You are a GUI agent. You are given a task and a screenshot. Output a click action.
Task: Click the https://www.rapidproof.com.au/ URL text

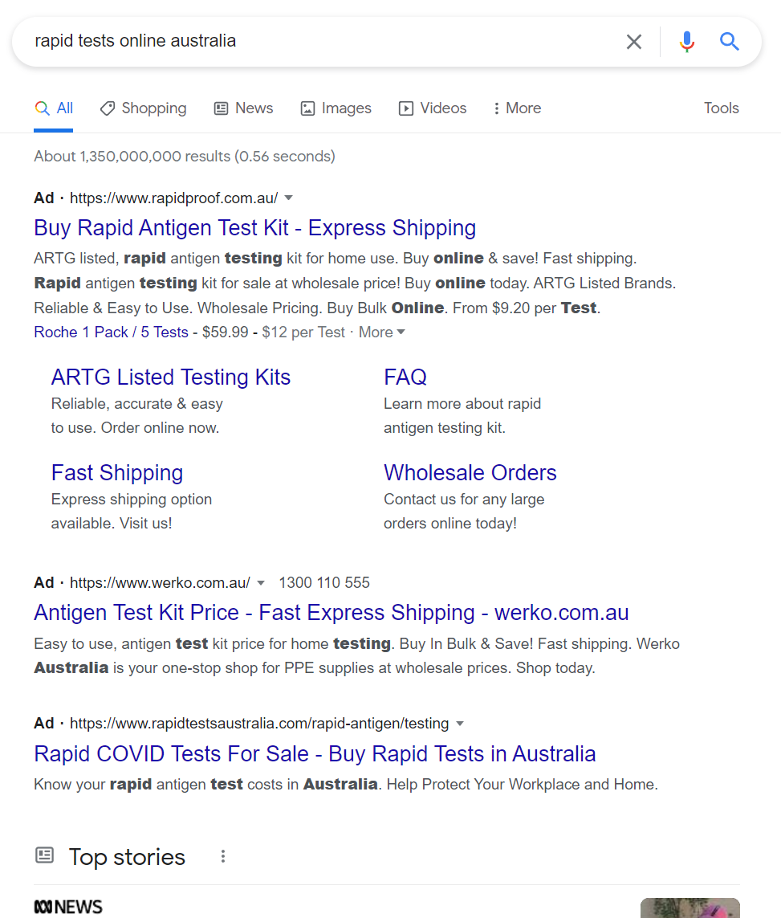[173, 198]
